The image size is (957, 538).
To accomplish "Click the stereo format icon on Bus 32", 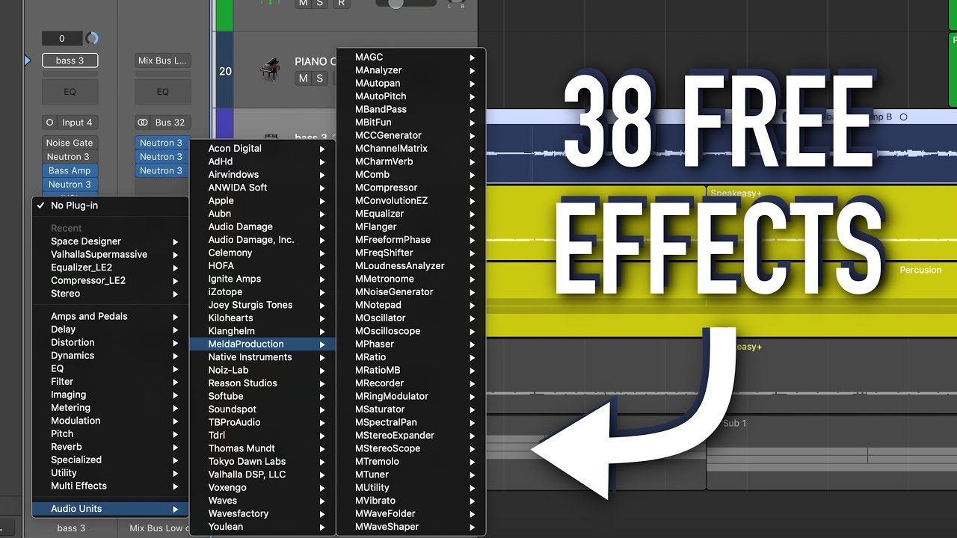I will pyautogui.click(x=143, y=123).
